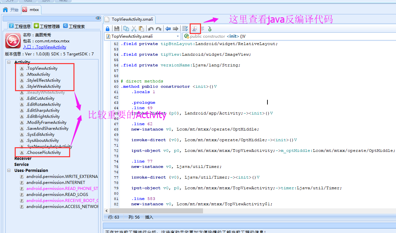396x233 pixels.
Task: Select .EditSharpActivity in the tree
Action: click(x=43, y=110)
